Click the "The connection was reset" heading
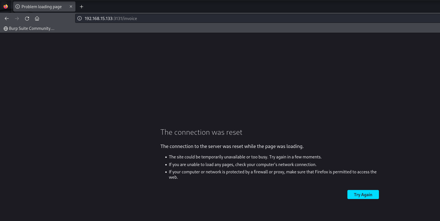The width and height of the screenshot is (440, 221). tap(201, 132)
